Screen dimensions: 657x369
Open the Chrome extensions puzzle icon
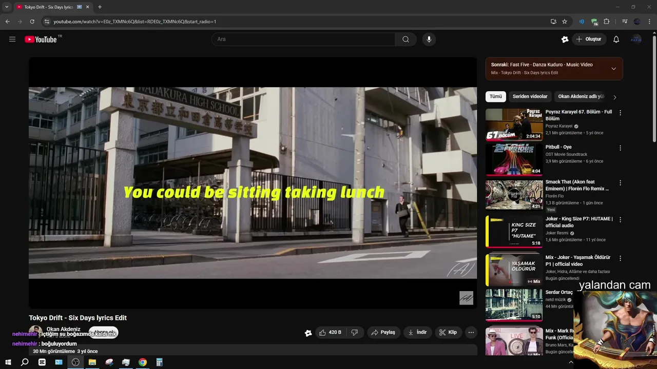click(607, 22)
